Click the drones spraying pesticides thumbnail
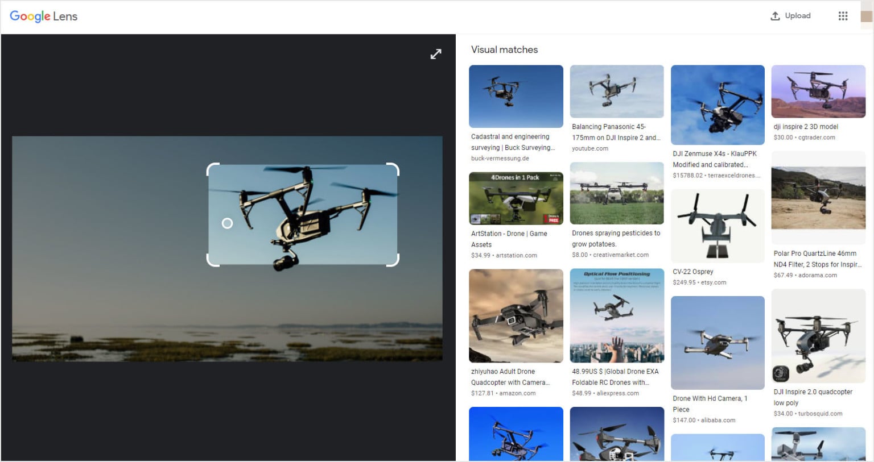 tap(616, 193)
